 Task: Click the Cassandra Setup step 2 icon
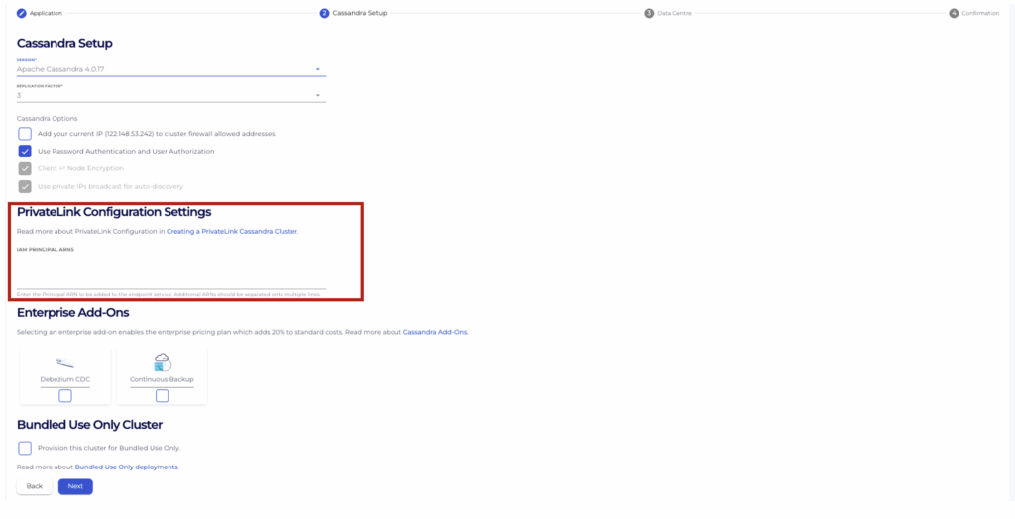click(x=324, y=13)
